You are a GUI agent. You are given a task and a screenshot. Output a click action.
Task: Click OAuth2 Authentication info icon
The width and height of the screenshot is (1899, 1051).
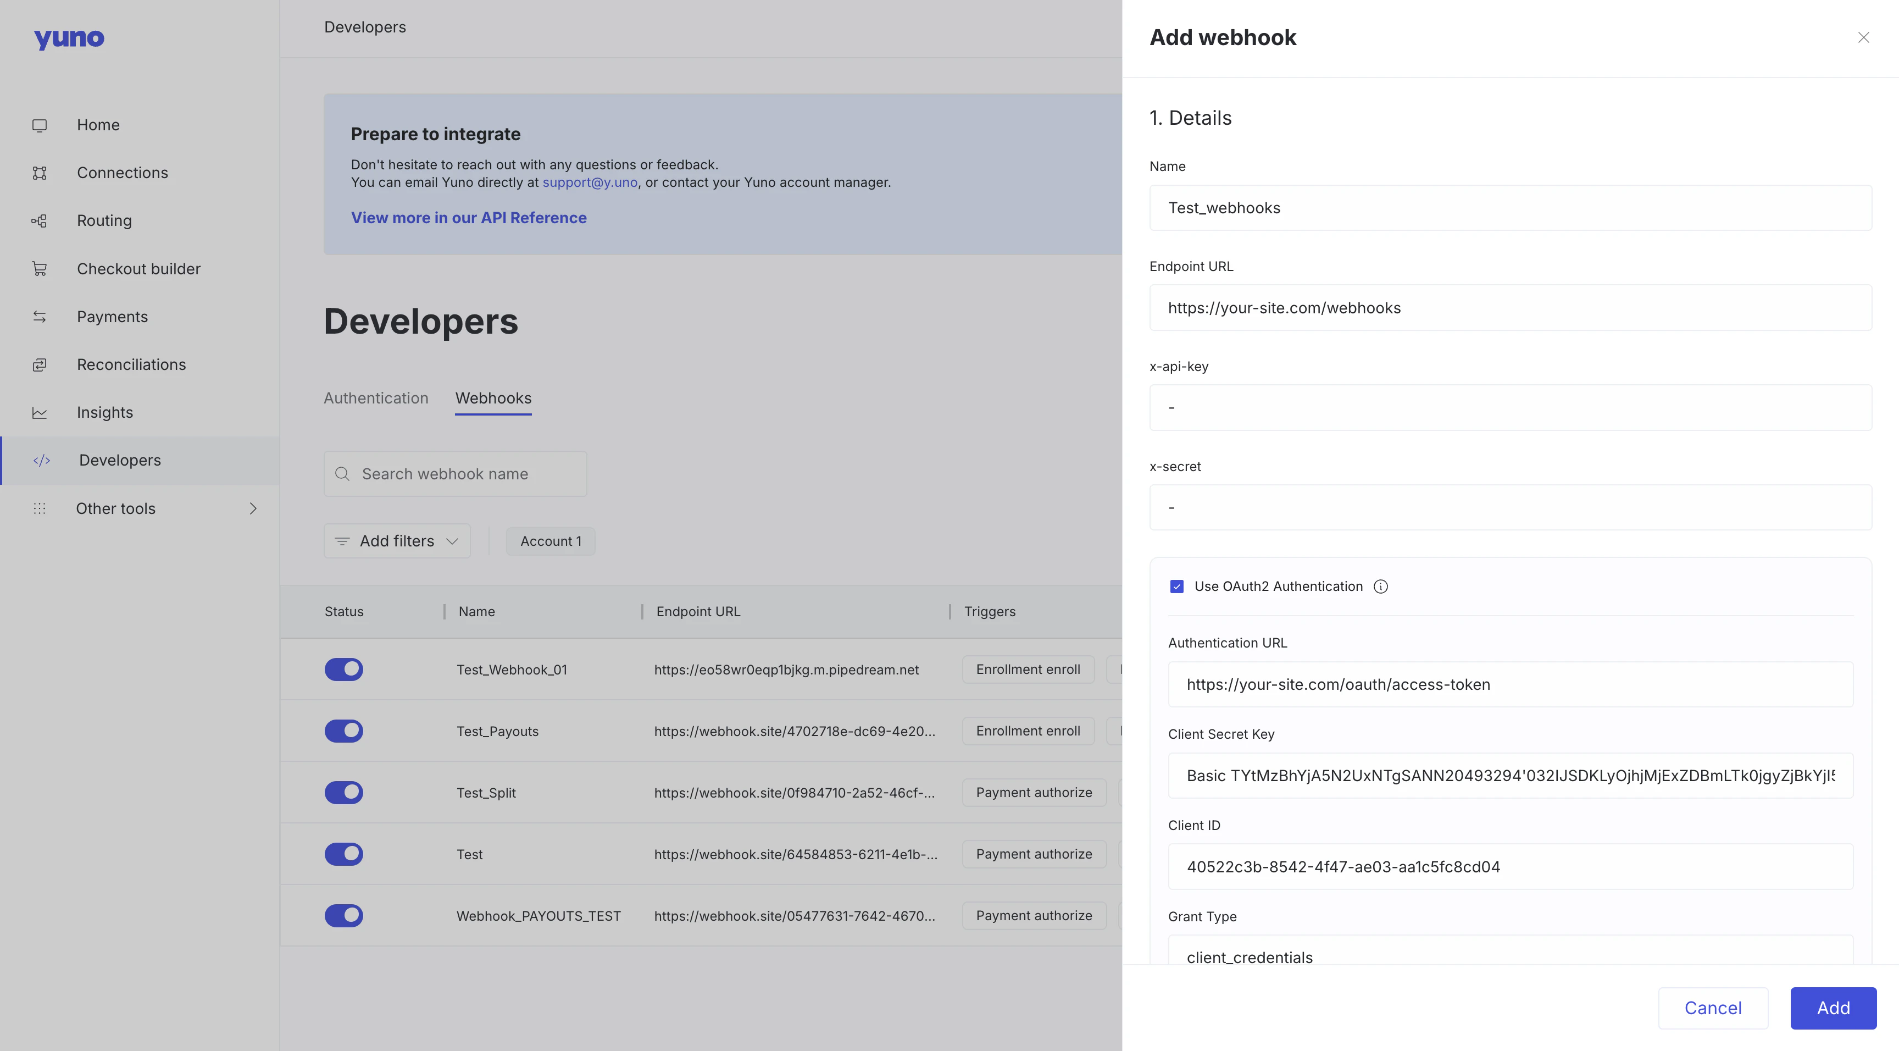(x=1380, y=587)
